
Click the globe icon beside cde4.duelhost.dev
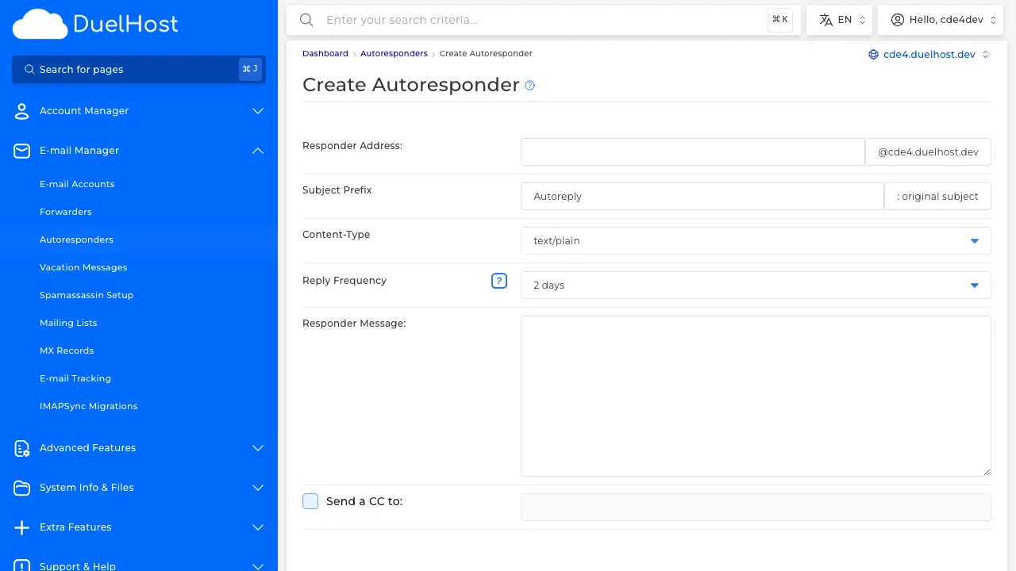[x=873, y=55]
